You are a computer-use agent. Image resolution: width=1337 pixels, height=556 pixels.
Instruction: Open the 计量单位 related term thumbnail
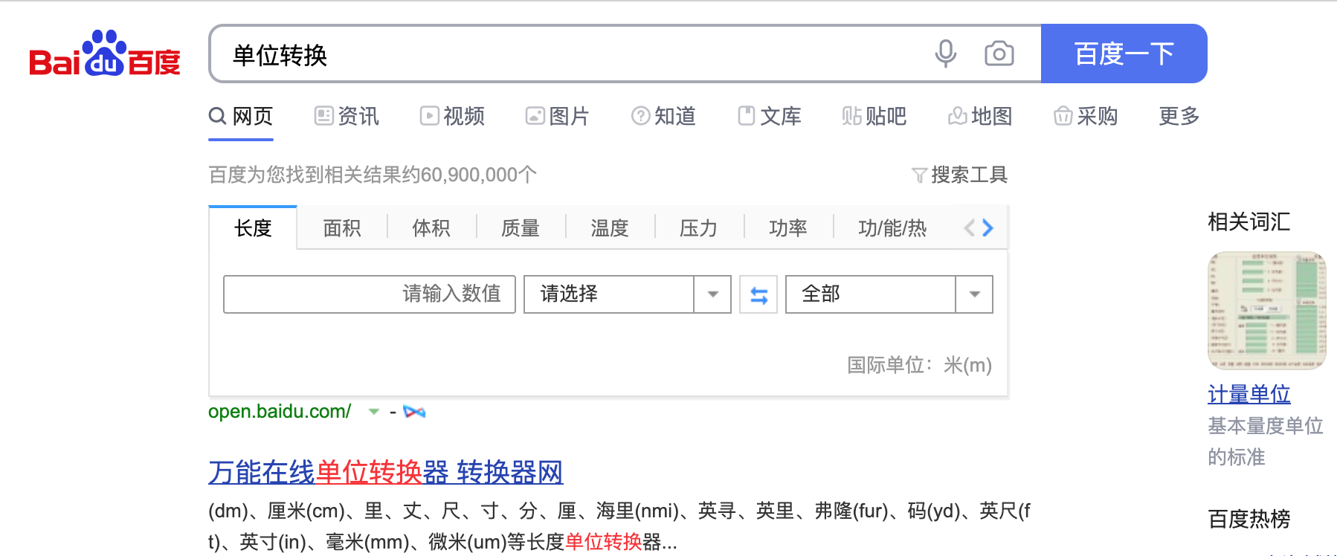1267,311
